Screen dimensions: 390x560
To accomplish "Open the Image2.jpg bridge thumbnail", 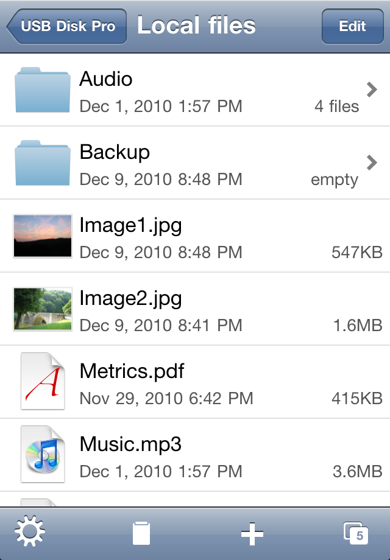I will click(x=43, y=309).
